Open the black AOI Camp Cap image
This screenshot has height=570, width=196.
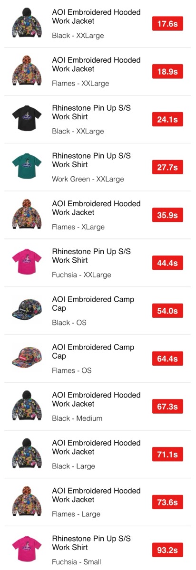coord(27,311)
